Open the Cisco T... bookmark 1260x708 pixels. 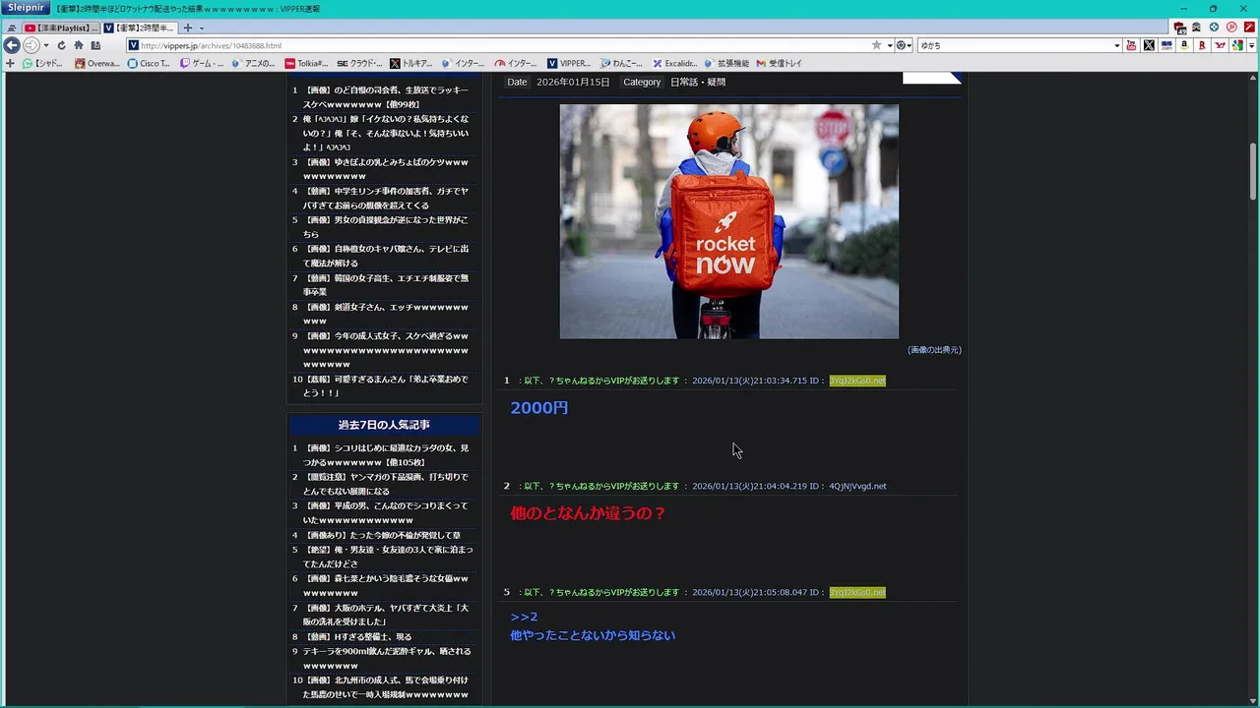coord(150,63)
